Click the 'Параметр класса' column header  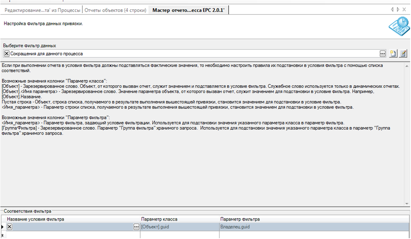[180, 219]
